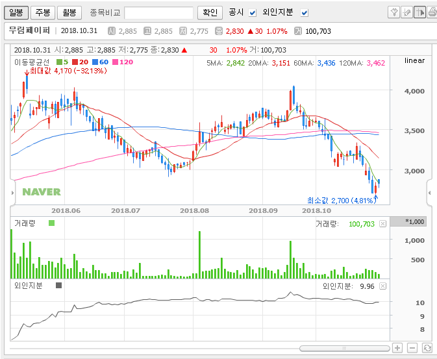The height and width of the screenshot is (359, 437).
Task: Focus the 종목비교 input field
Action: tap(158, 13)
